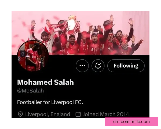Select the @MoSalah handle text
161x129 pixels.
pyautogui.click(x=30, y=91)
